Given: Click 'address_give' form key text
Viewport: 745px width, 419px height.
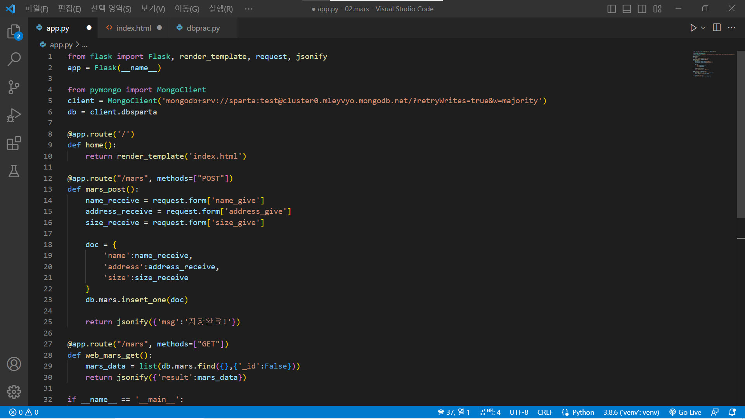Looking at the screenshot, I should 256,211.
